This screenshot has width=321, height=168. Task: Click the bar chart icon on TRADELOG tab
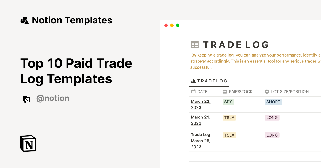click(193, 81)
